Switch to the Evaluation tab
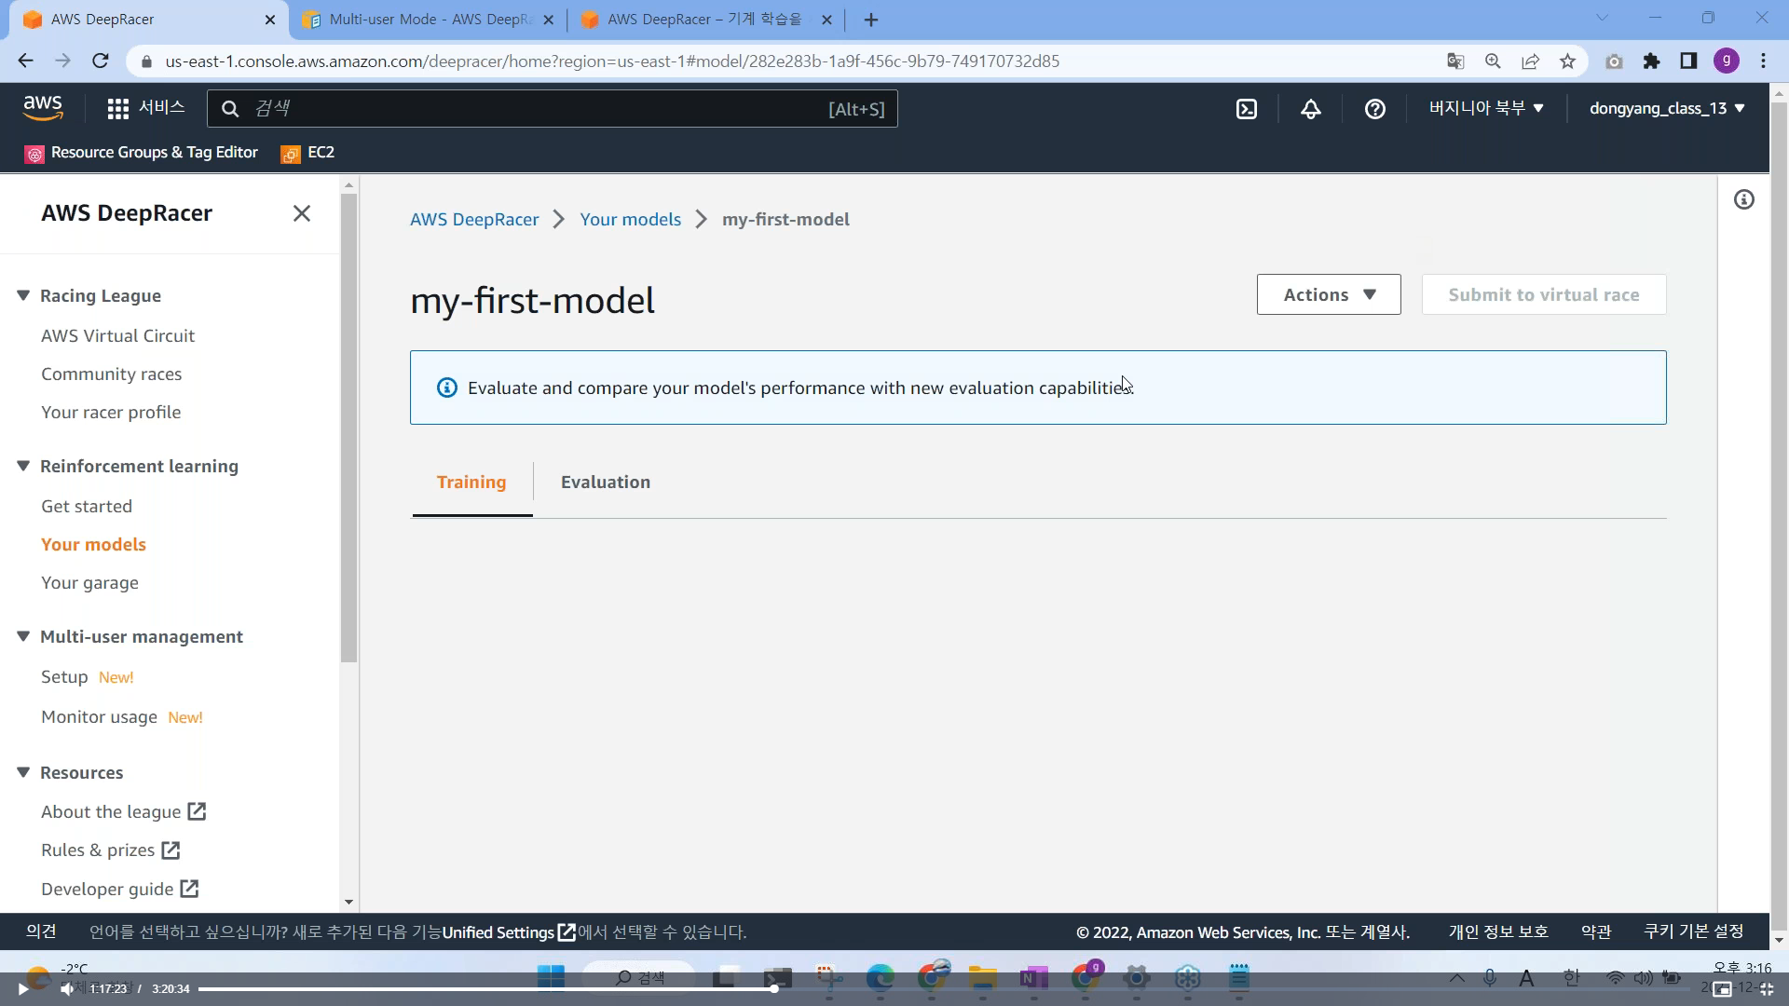This screenshot has width=1789, height=1006. click(605, 482)
